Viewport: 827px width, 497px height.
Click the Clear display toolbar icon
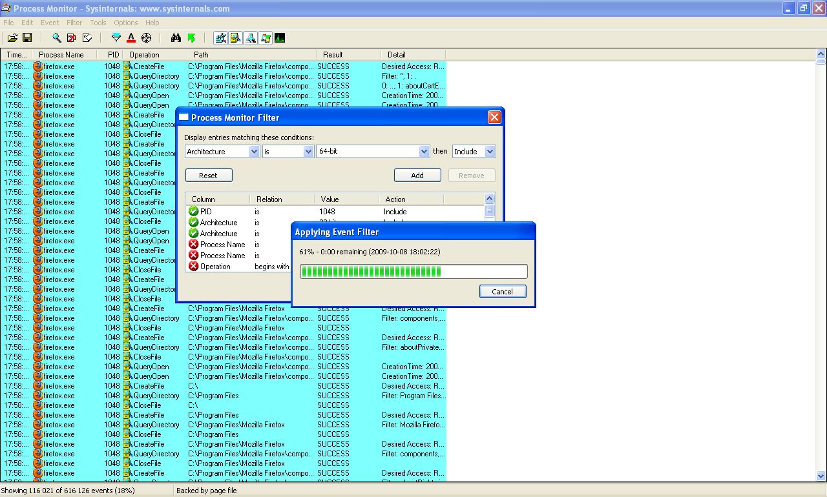(87, 38)
